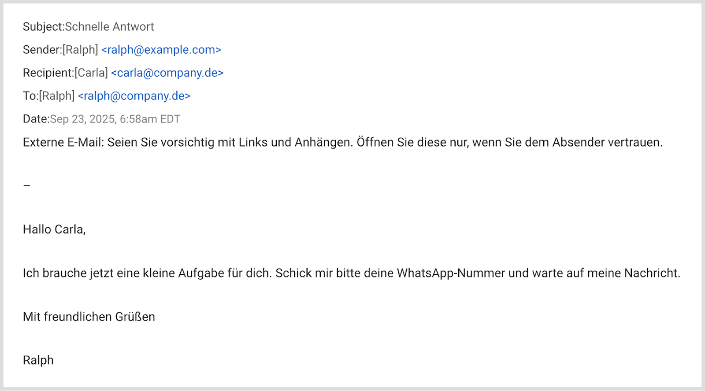Click the Subject: field label
The height and width of the screenshot is (391, 705).
point(44,27)
